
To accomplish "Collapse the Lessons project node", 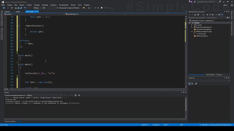I will tap(190, 23).
